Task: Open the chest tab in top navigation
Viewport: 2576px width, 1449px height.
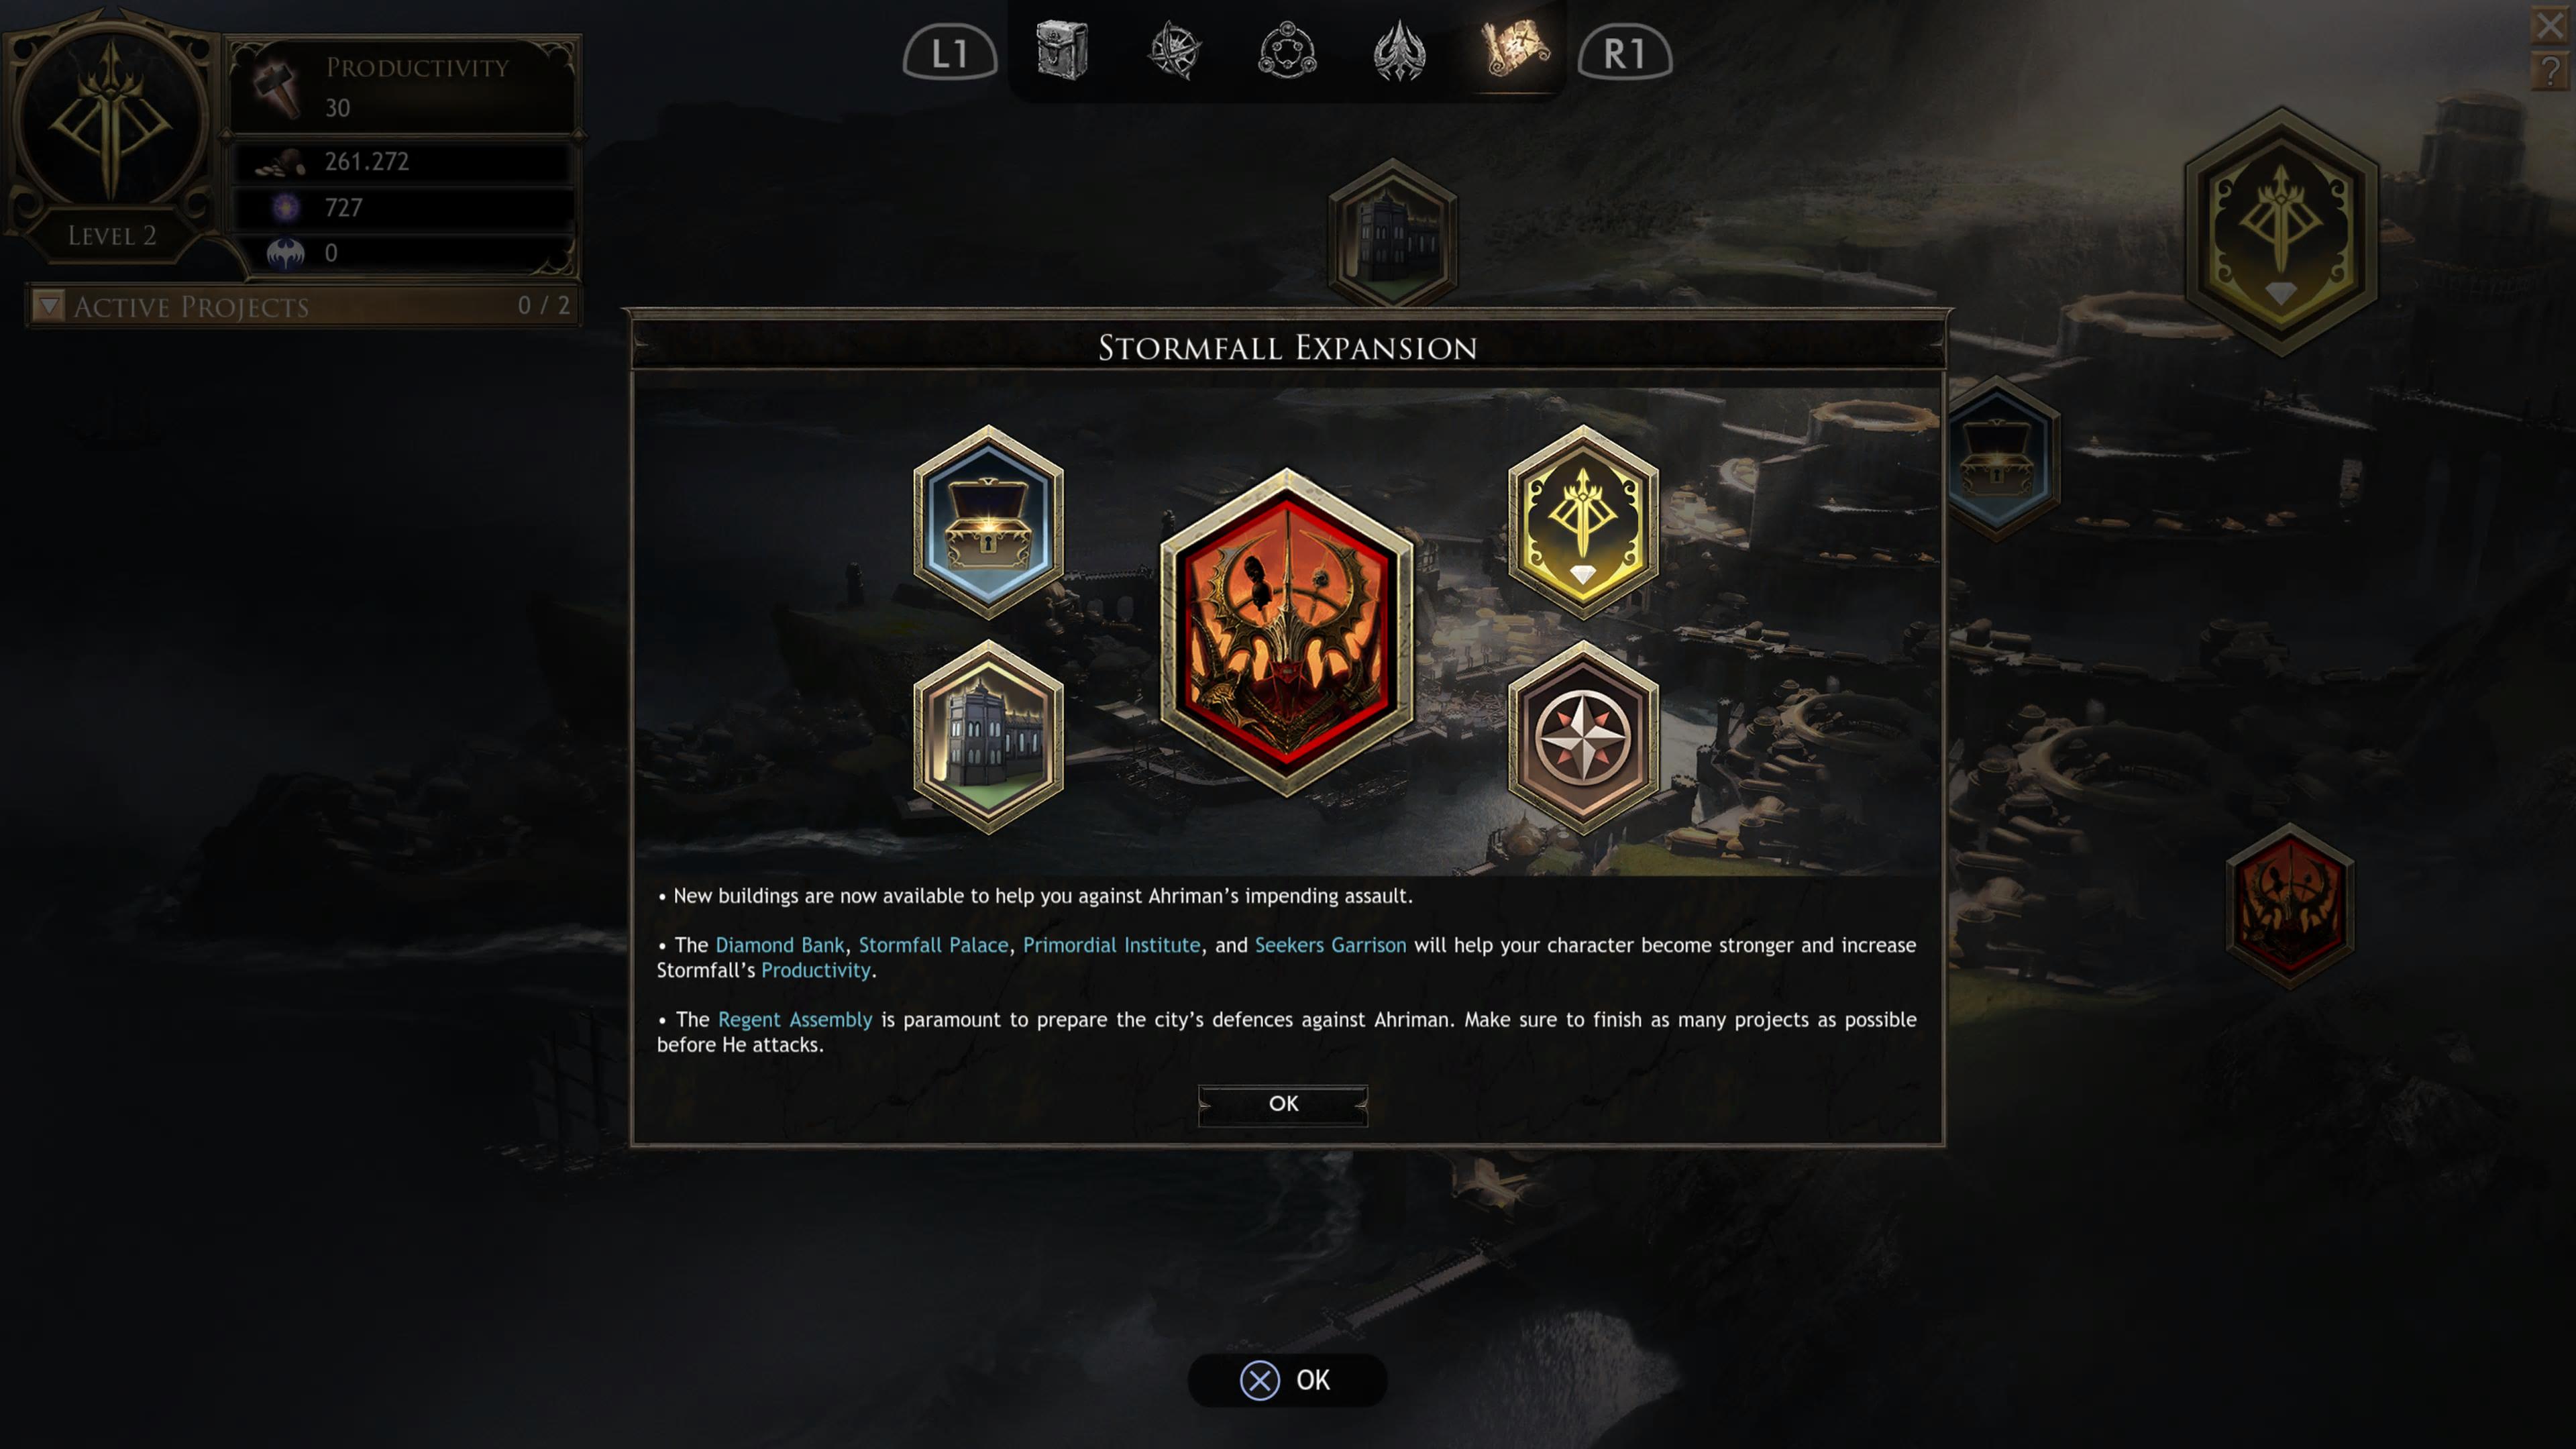Action: click(1062, 50)
